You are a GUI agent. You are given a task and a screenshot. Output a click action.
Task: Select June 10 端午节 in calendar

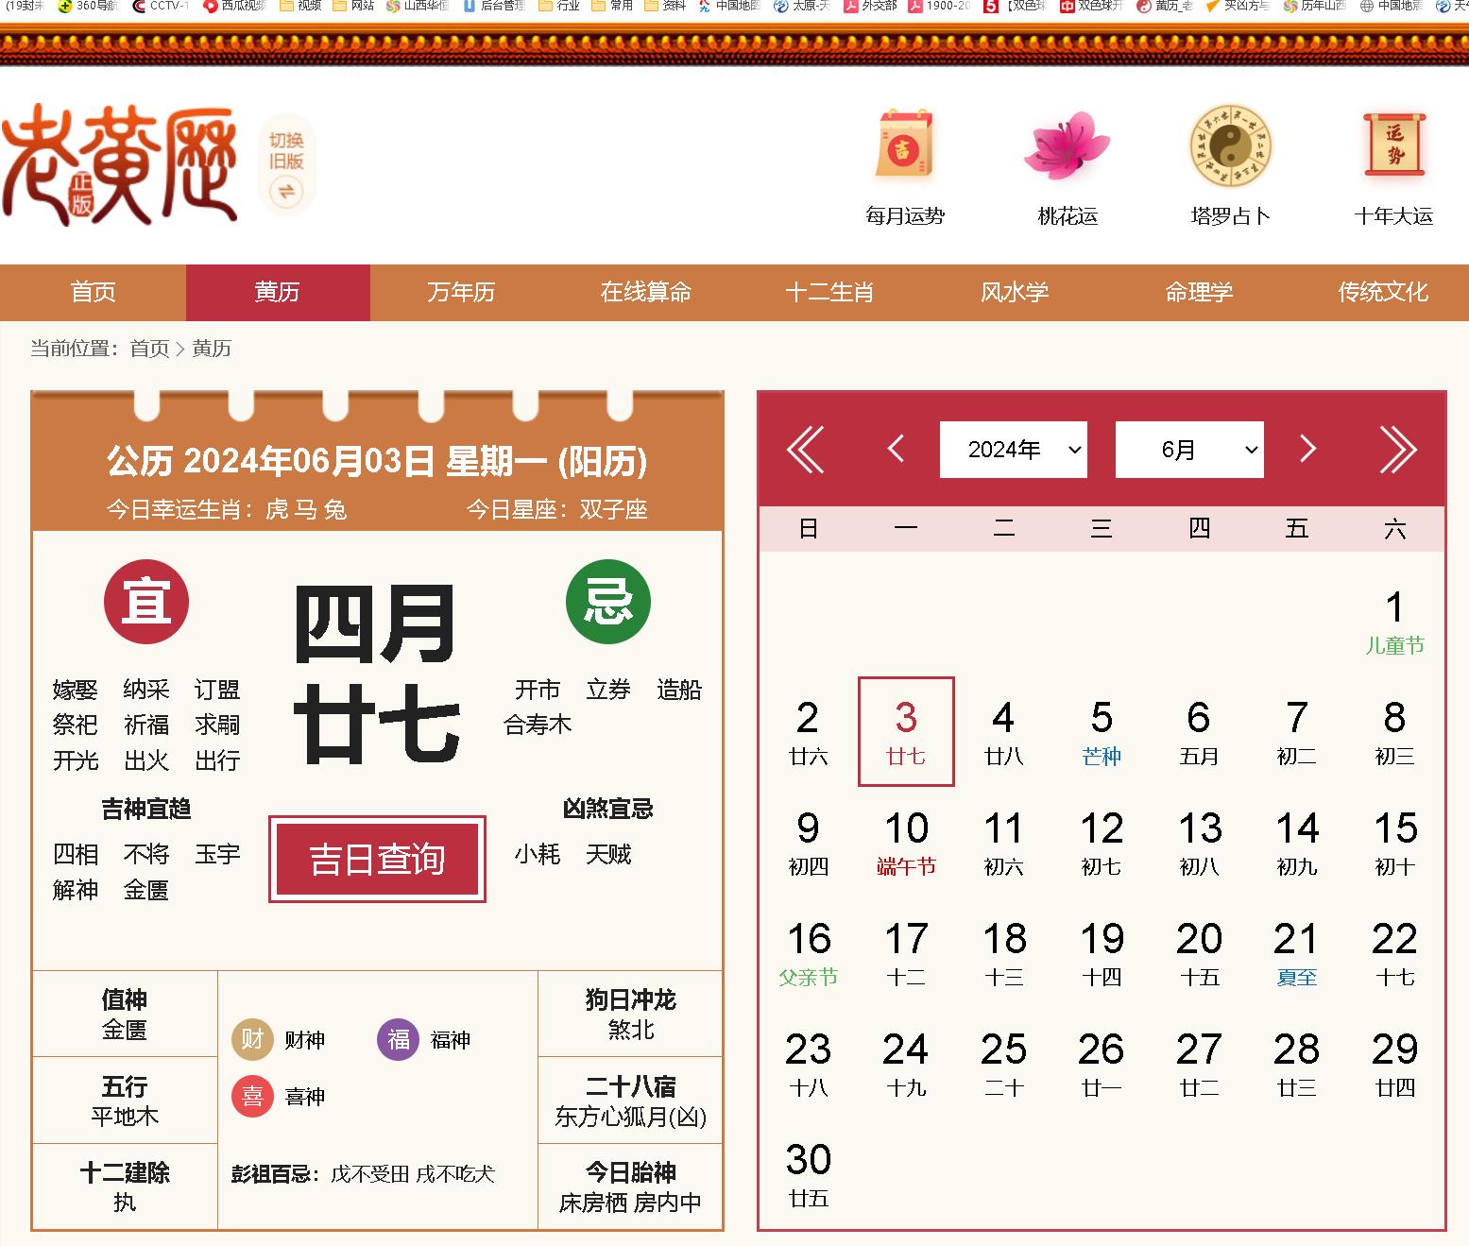click(906, 842)
